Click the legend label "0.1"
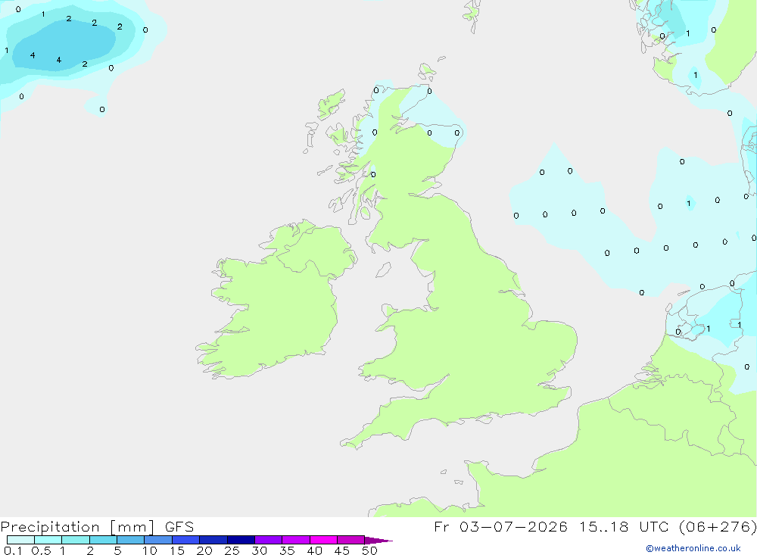Screen dimensions: 757x555 click(13, 550)
